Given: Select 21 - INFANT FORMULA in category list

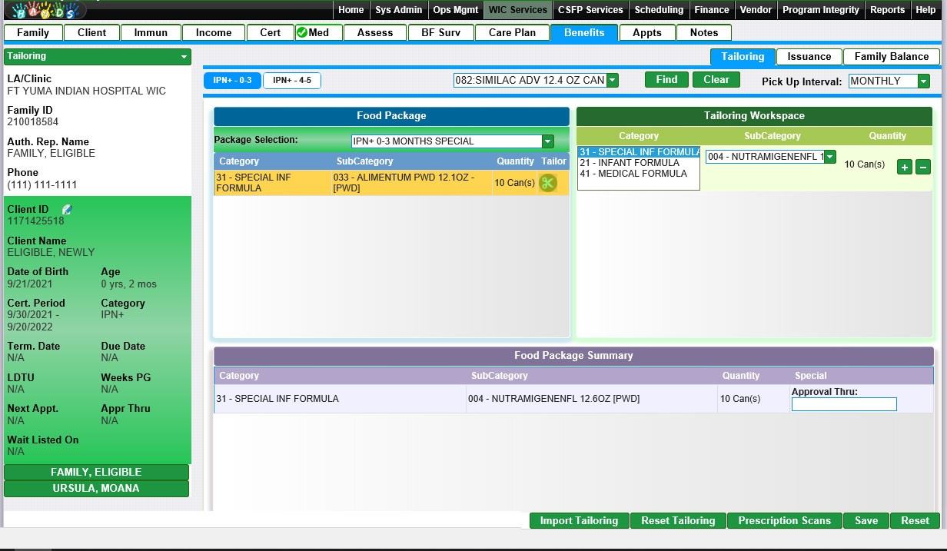Looking at the screenshot, I should [x=630, y=163].
